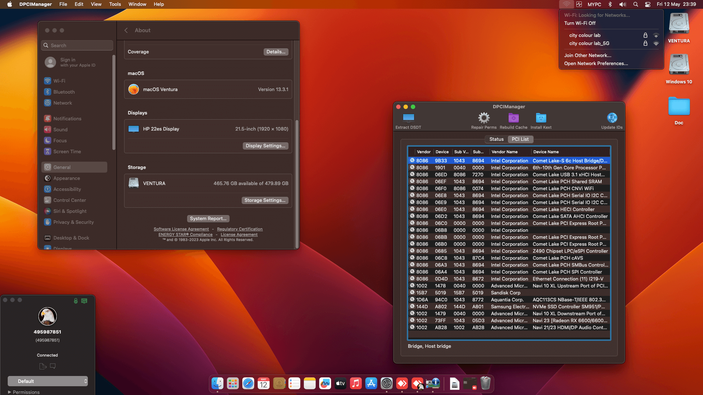Click the Vendor Name column header
Image resolution: width=703 pixels, height=395 pixels.
pos(510,152)
